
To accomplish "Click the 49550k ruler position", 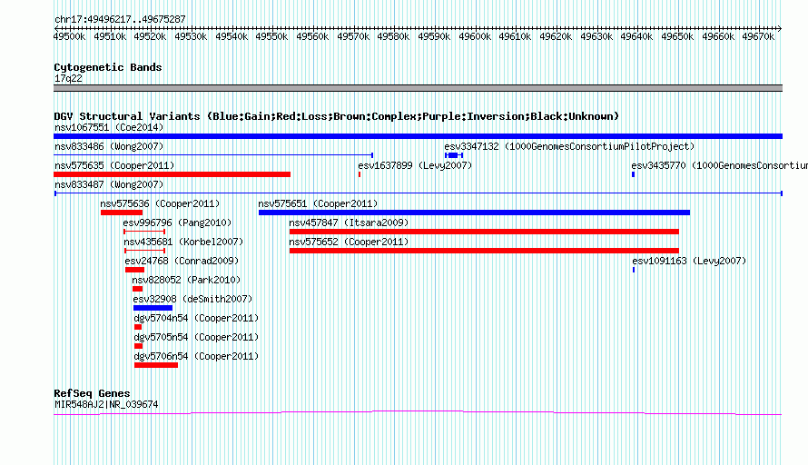I will pos(272,36).
